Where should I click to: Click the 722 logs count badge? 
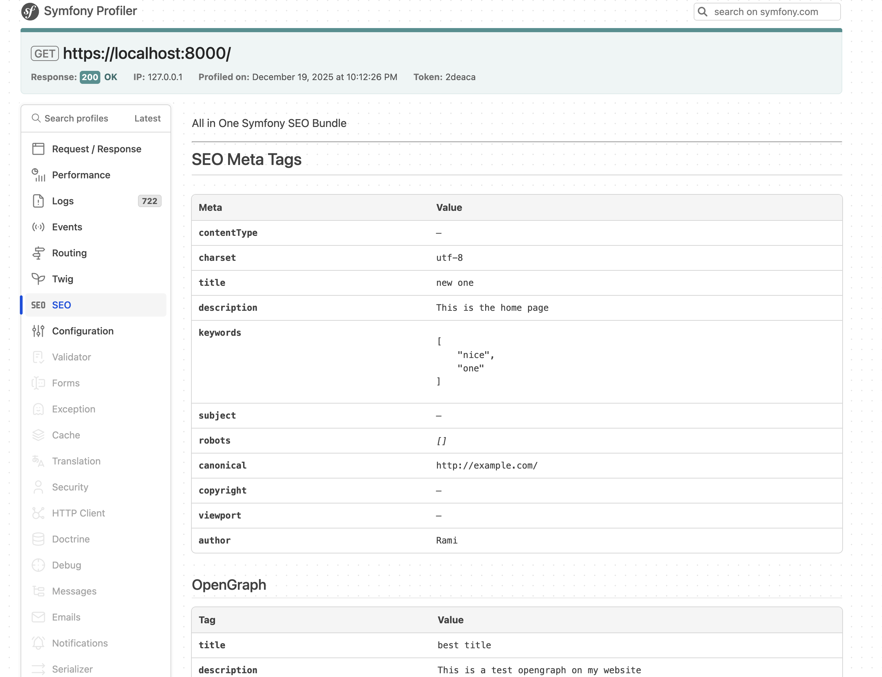click(x=149, y=201)
